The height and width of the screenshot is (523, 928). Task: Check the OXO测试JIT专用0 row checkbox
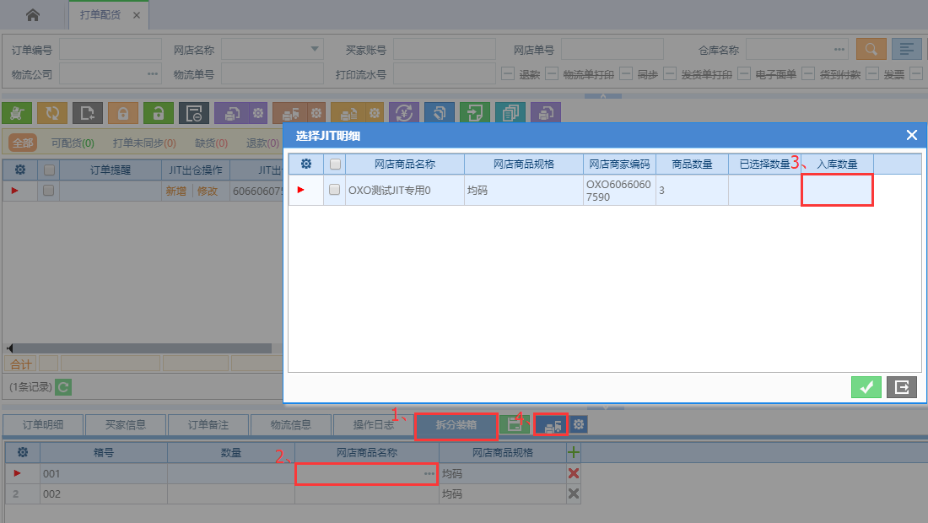(x=334, y=189)
